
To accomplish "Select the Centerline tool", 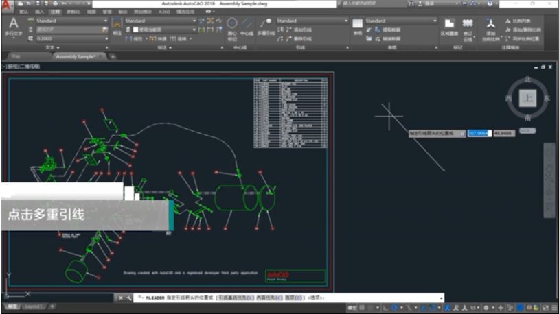I will [x=247, y=28].
